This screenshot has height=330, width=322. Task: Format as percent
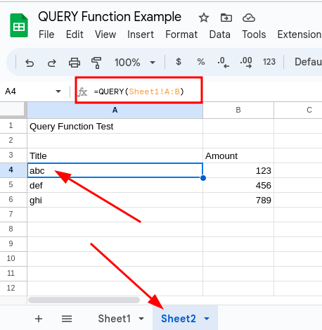coord(201,62)
